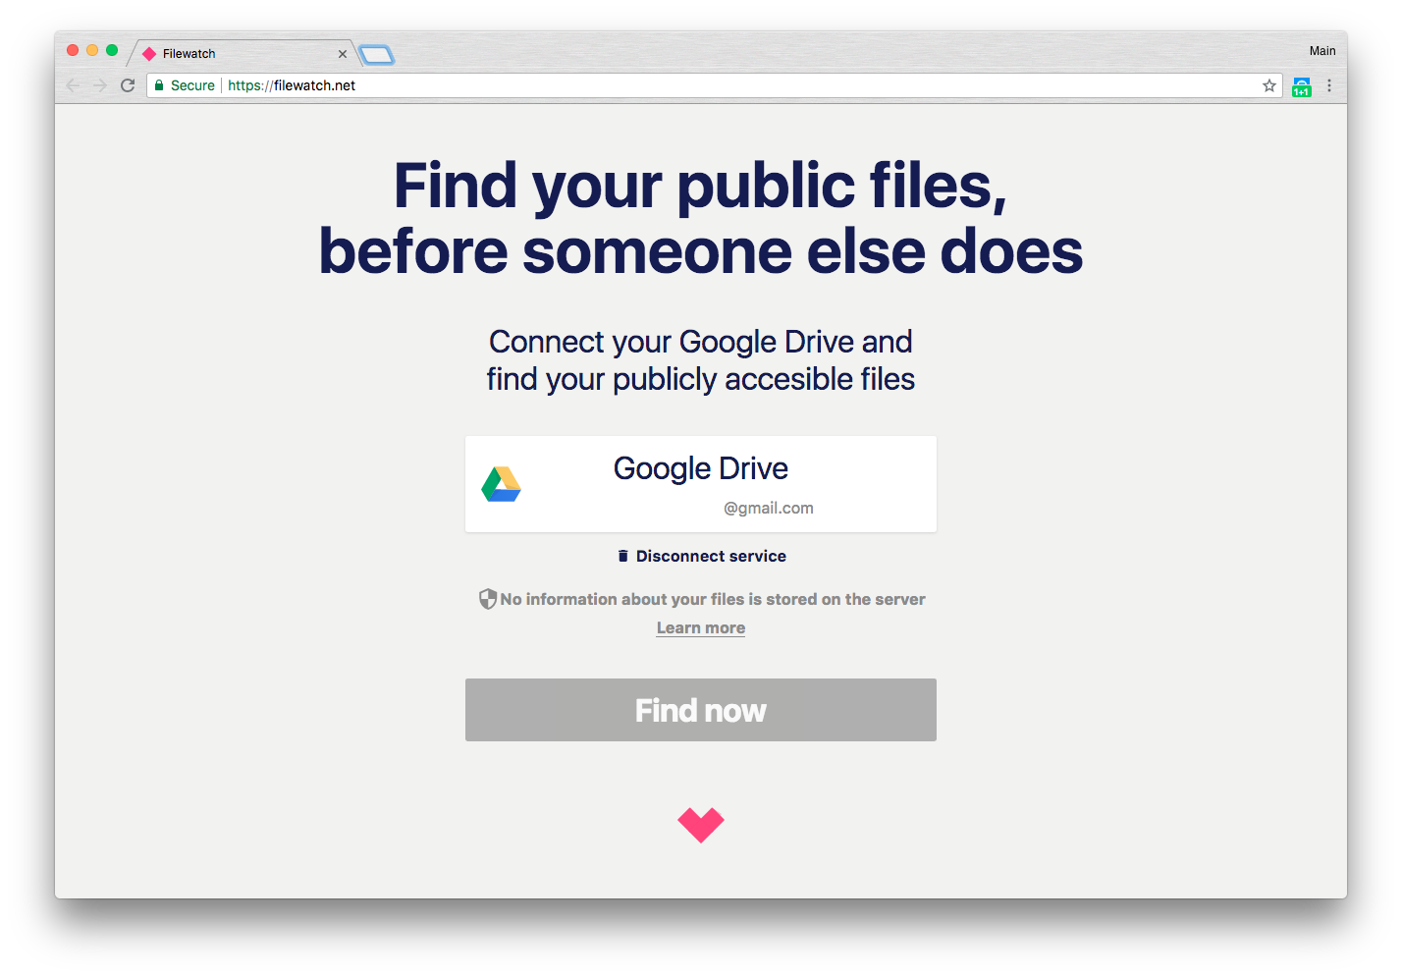Go back using the browser back arrow
Screen dimensions: 1402x977
tap(74, 85)
